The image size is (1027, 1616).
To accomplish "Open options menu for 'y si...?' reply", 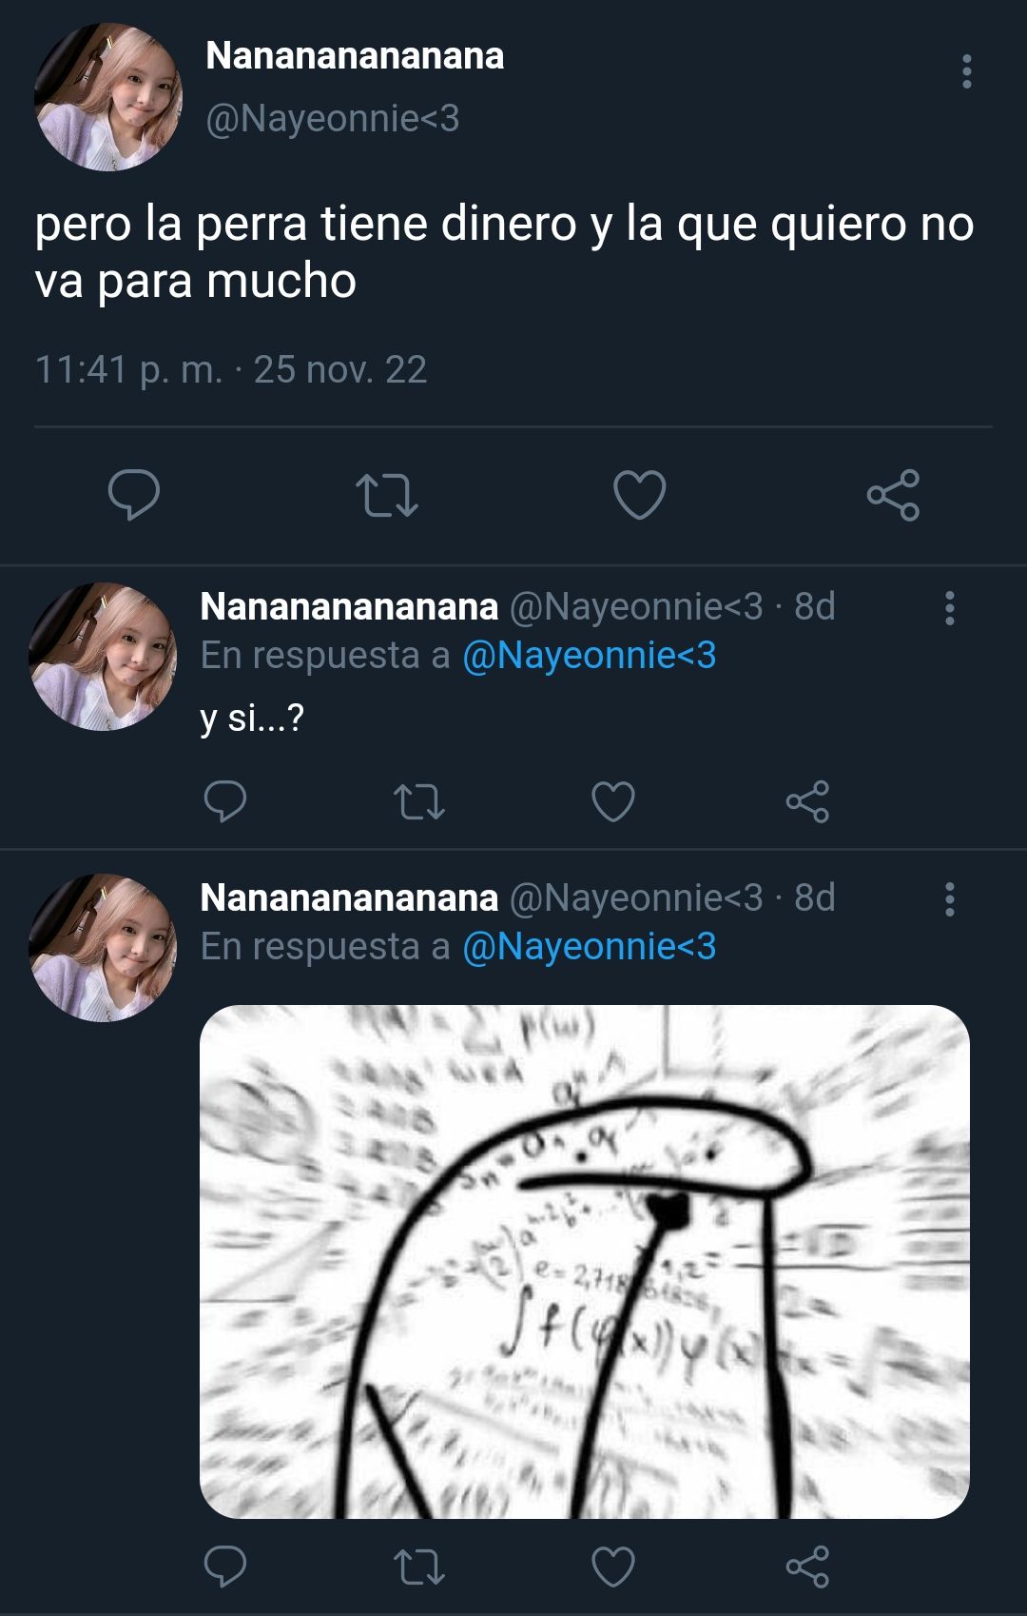I will 949,607.
